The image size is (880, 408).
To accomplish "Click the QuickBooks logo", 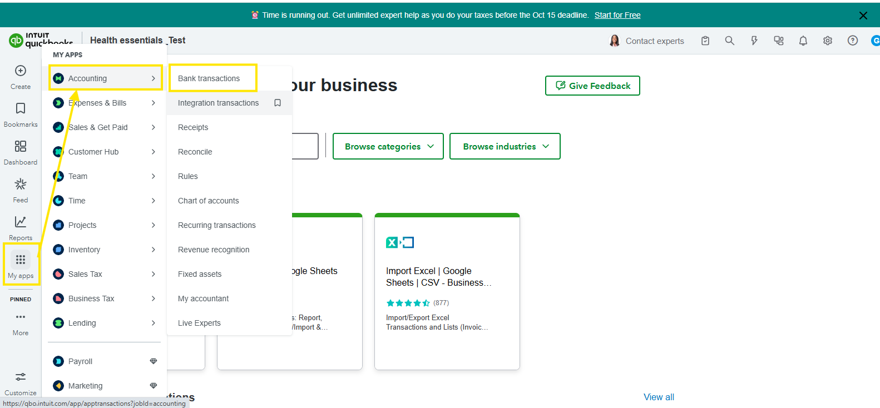I will tap(41, 40).
